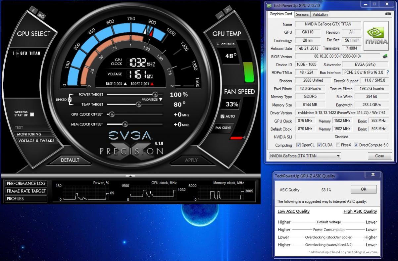Toggle the DirectCompute 5.0 checkbox
This screenshot has height=261, width=398.
(356, 145)
